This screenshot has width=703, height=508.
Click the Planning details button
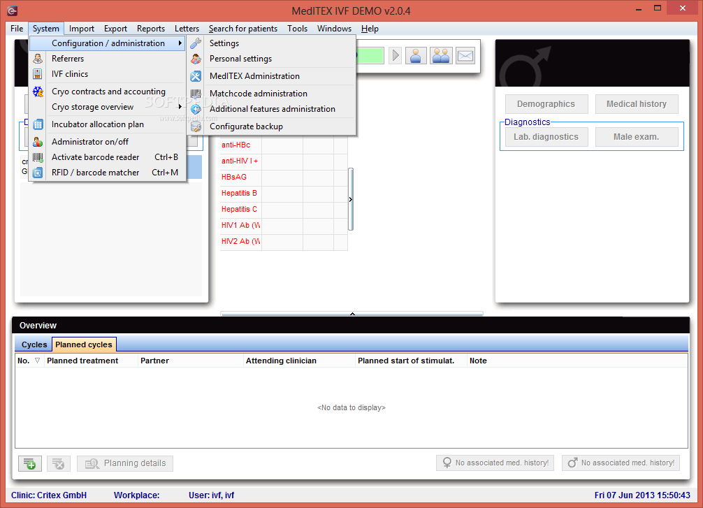[125, 463]
